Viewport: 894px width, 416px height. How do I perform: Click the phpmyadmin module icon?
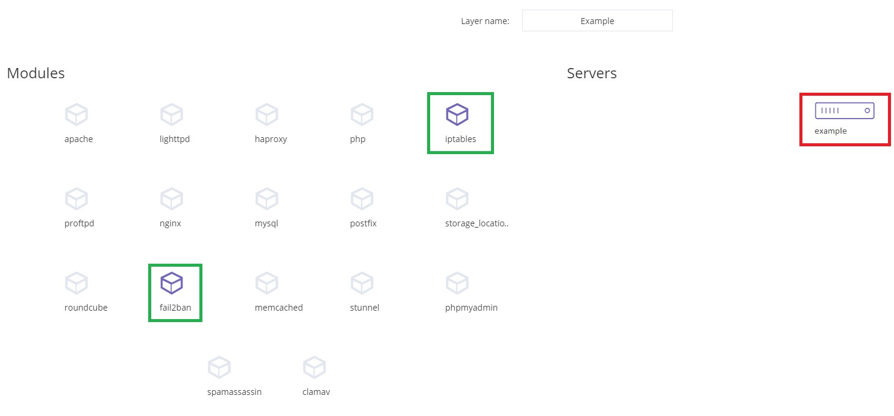(x=457, y=283)
